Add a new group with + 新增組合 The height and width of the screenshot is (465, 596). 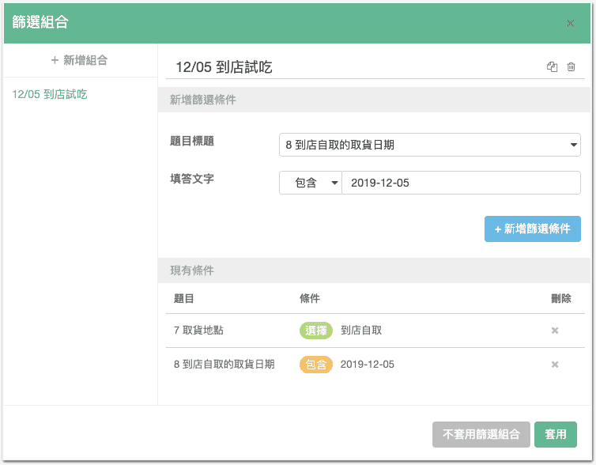80,60
